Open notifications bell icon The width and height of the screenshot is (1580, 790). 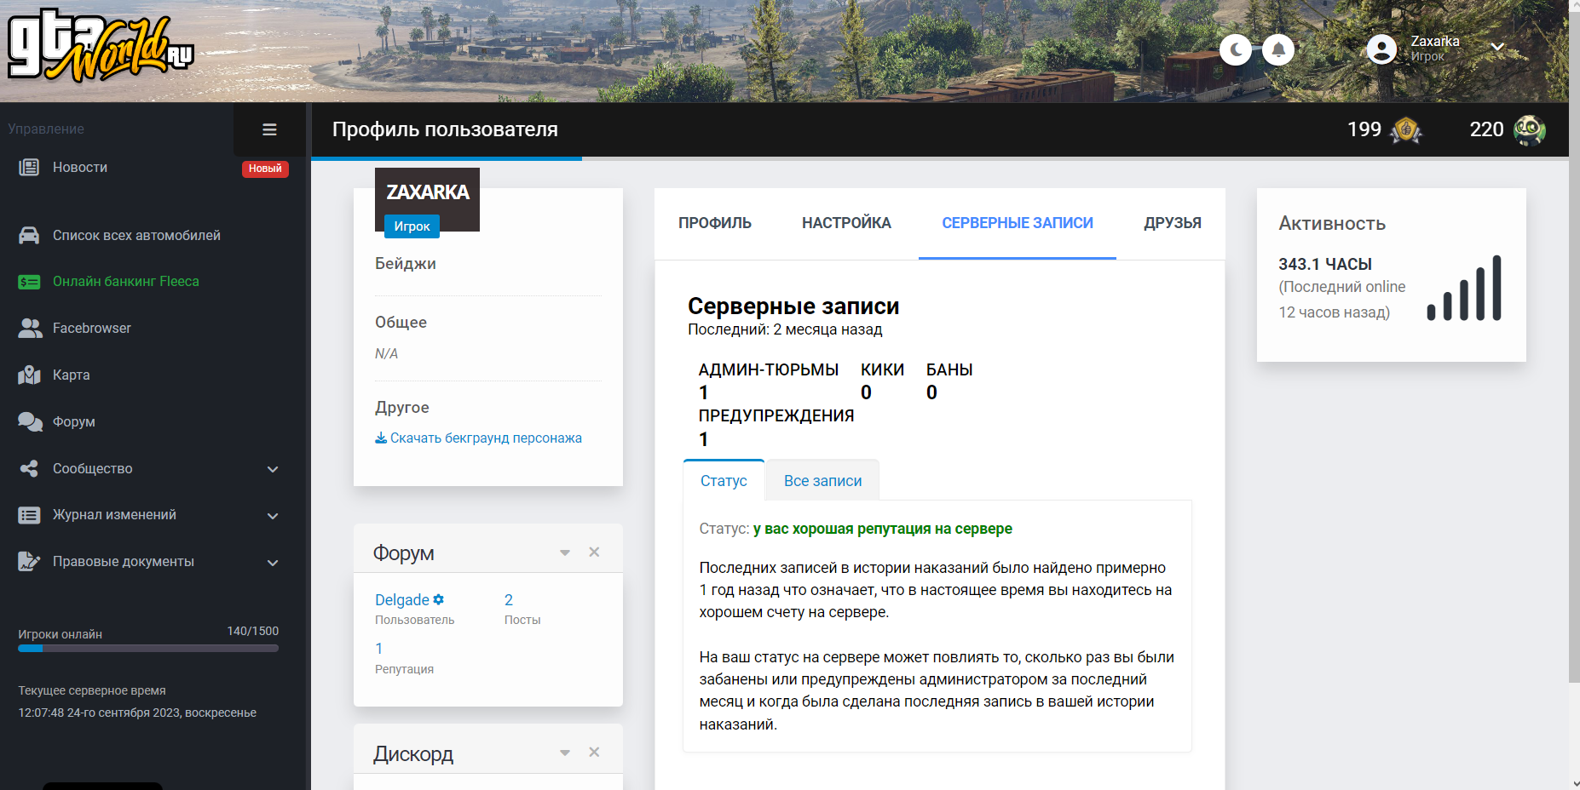[1278, 50]
